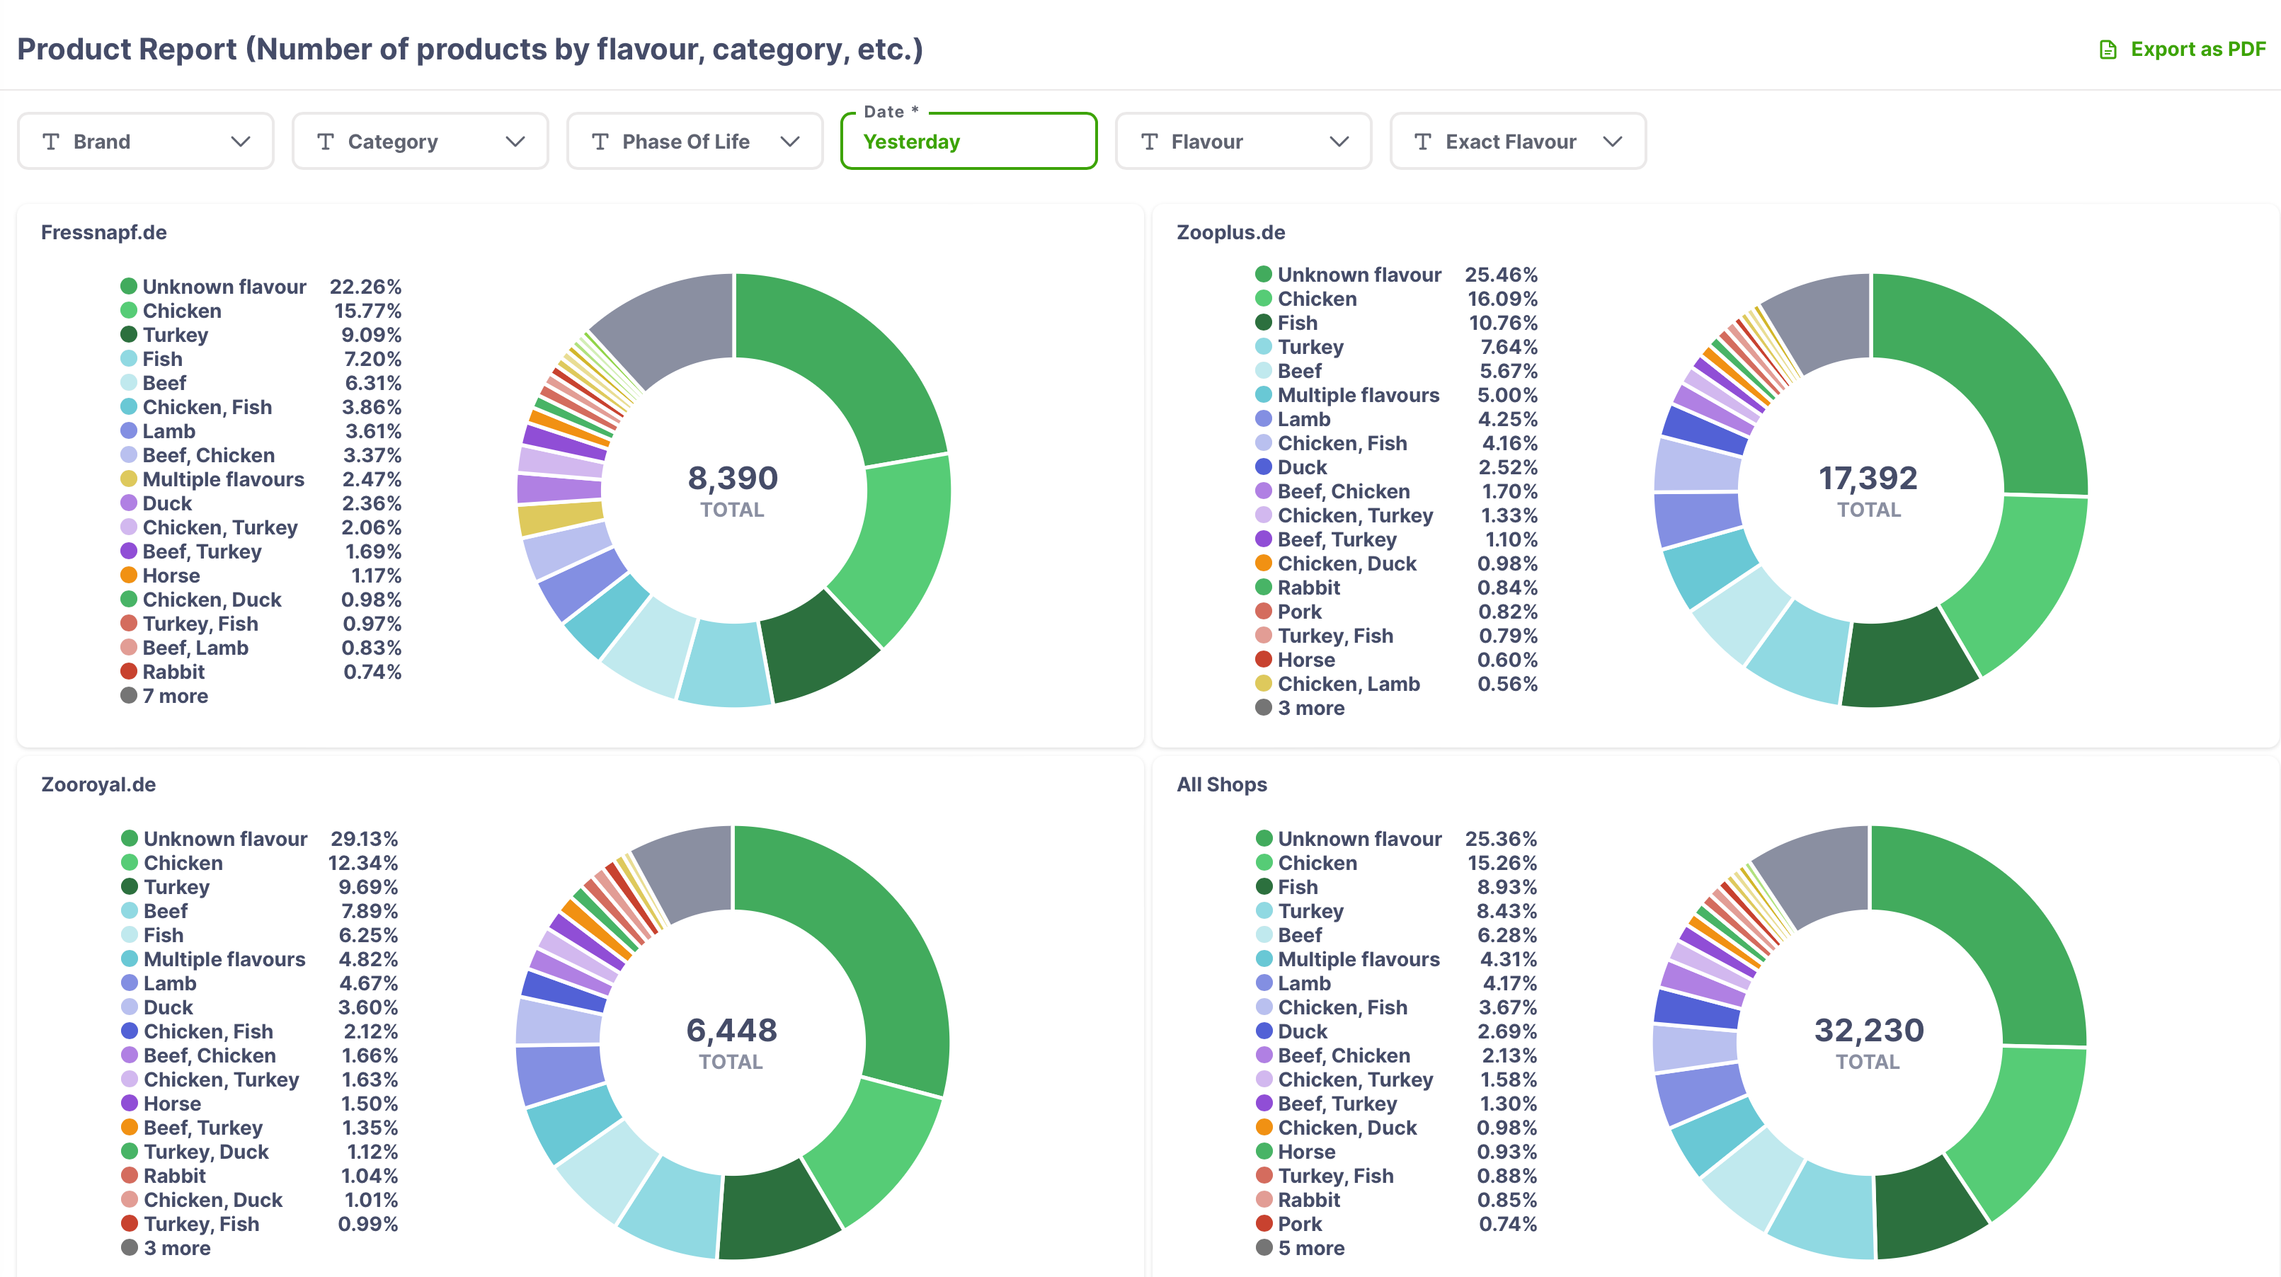
Task: Click the text-type icon in Brand filter
Action: [x=52, y=142]
